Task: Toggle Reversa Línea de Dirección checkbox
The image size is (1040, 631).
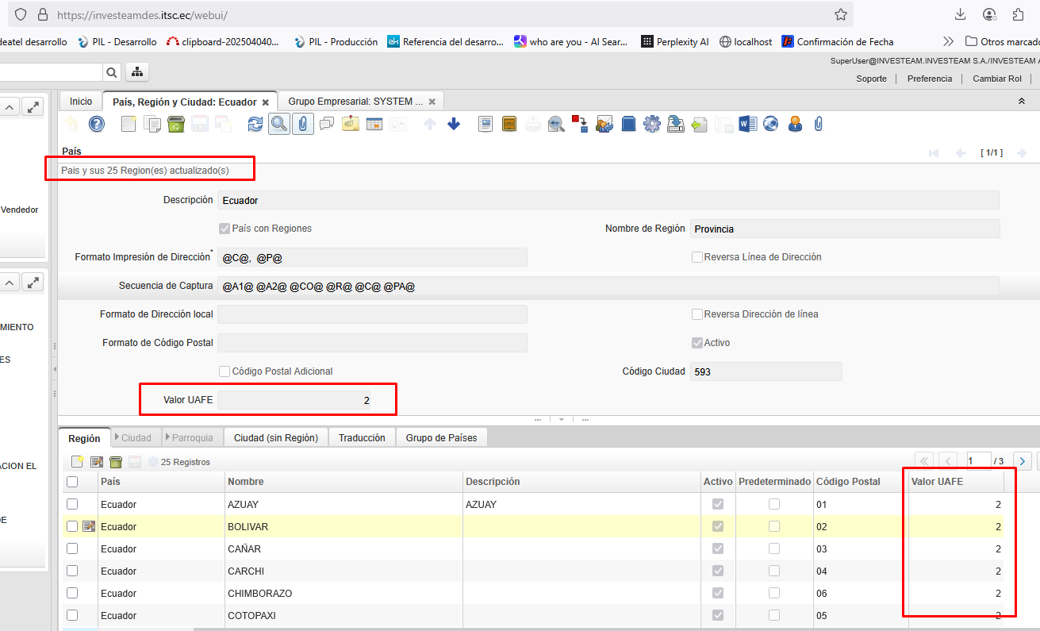Action: 697,257
